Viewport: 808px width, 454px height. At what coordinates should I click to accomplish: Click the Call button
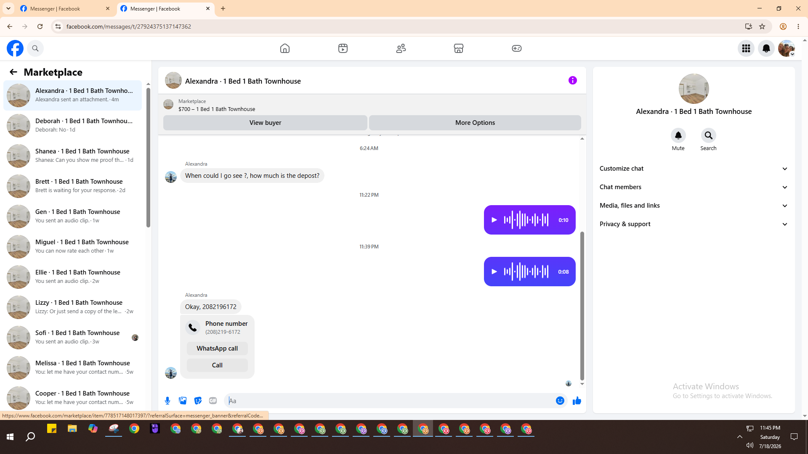[217, 365]
